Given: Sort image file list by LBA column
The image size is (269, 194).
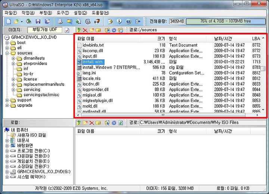Looking at the screenshot, I should [256, 39].
